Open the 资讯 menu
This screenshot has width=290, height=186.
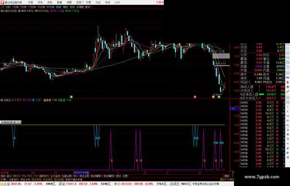tap(49, 2)
